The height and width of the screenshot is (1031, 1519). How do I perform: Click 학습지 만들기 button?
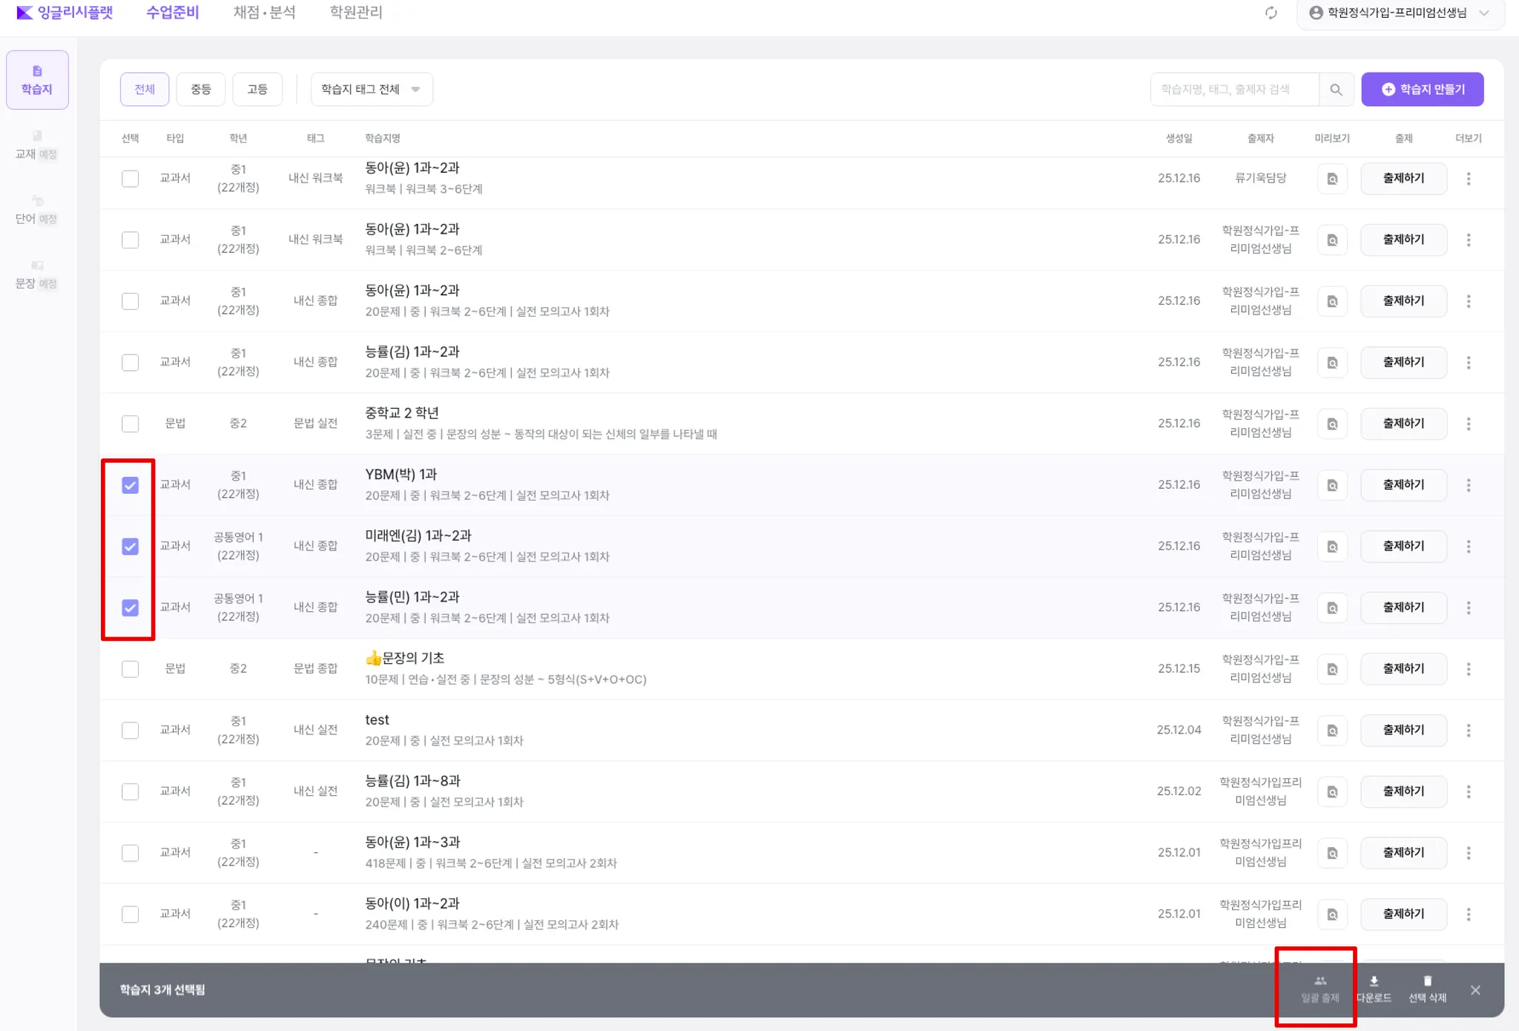tap(1422, 90)
